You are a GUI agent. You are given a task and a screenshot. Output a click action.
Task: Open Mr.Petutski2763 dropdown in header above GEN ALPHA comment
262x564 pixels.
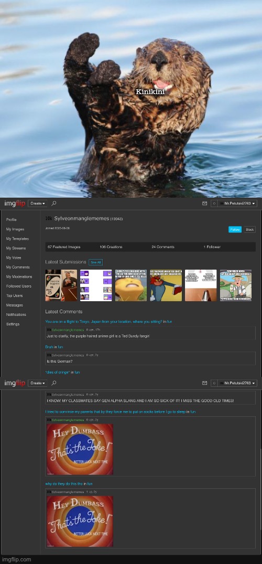tap(237, 383)
